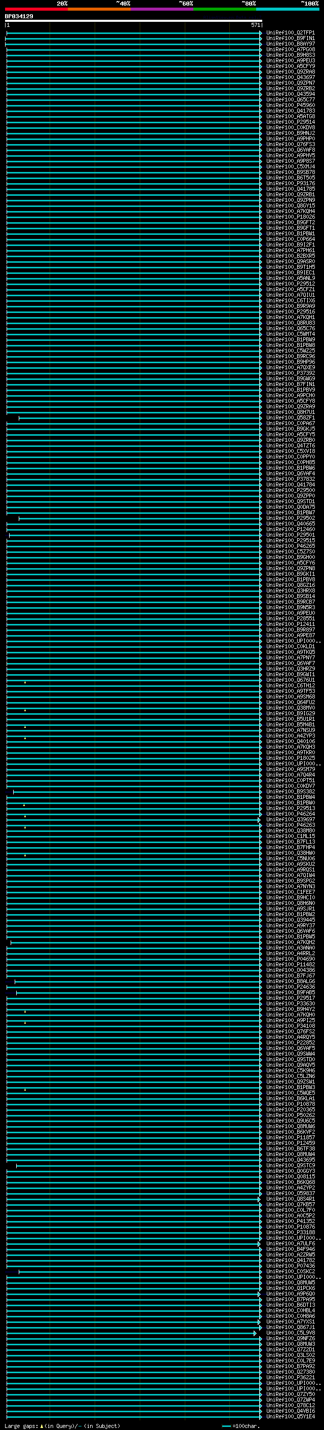Viewport: 324px width, 1430px height.
Task: Click label UniRef100_P36221
Action: click(290, 1377)
